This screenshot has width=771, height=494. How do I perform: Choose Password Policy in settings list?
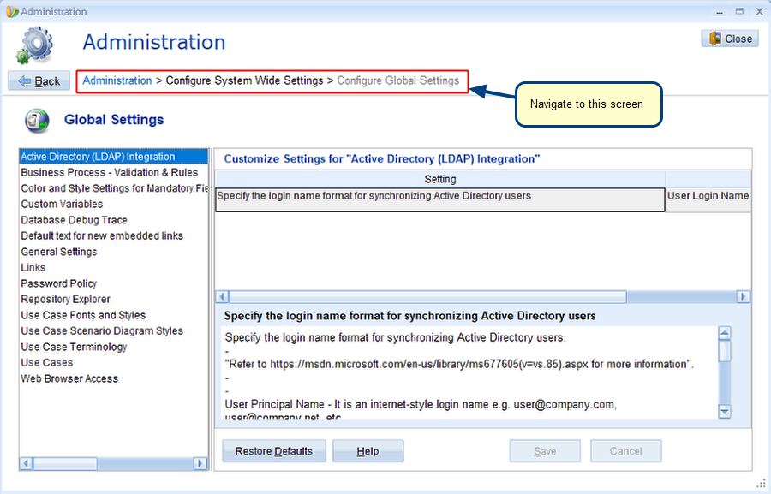tap(59, 283)
